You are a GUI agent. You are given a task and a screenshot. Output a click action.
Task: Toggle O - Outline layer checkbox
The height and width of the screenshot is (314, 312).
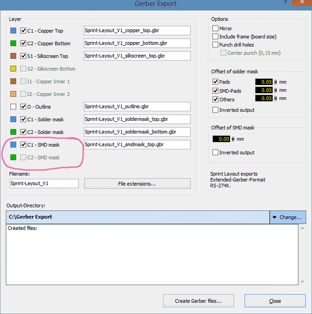pos(23,106)
